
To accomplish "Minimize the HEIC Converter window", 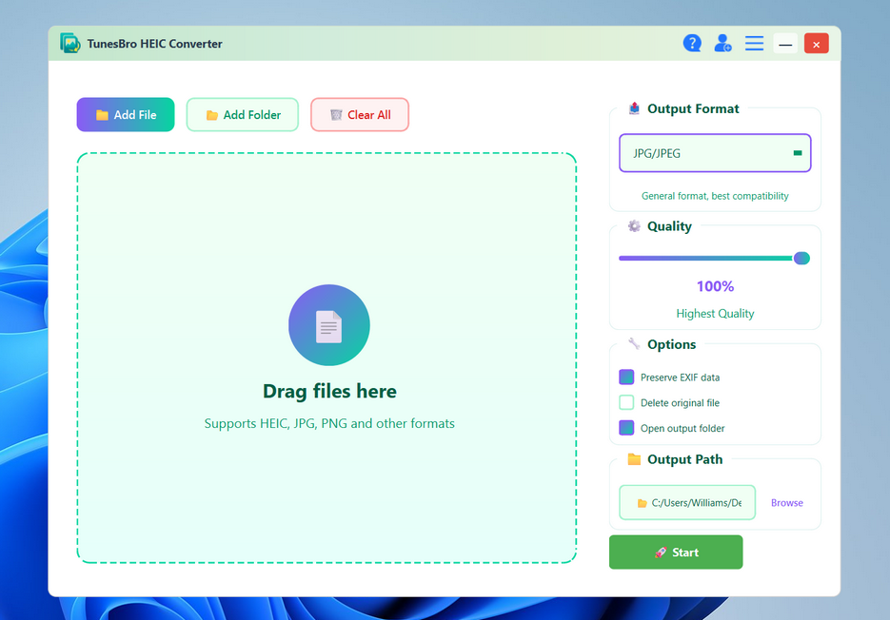I will (785, 44).
